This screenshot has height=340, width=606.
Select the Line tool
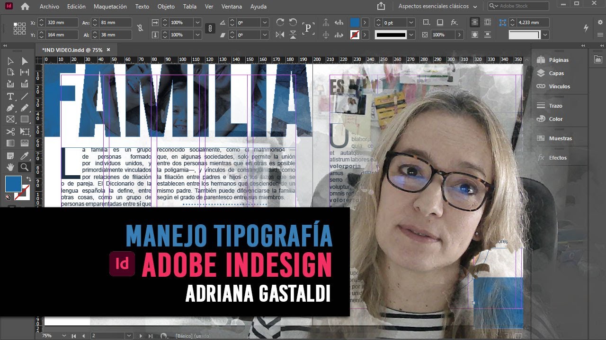tap(25, 96)
